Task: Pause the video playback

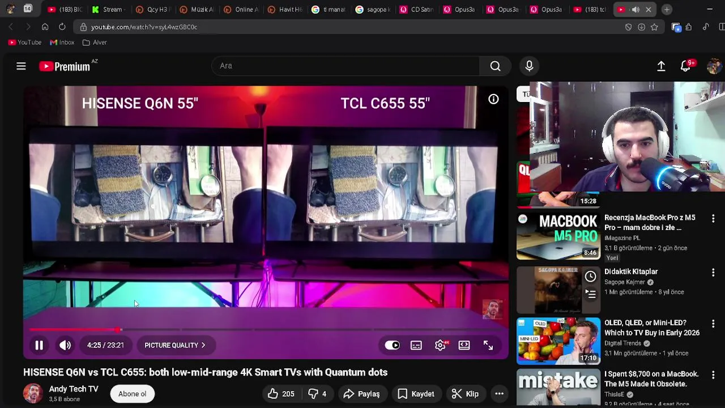Action: pyautogui.click(x=39, y=345)
